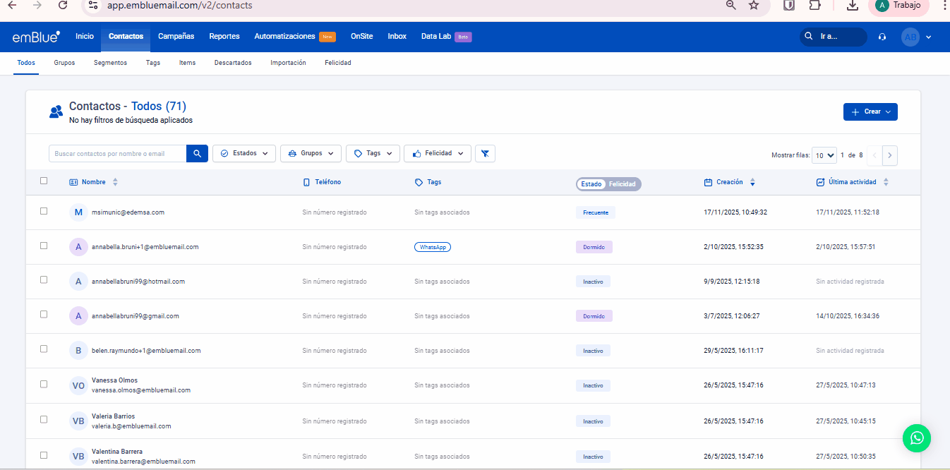
Task: Switch to the Segmentos tab
Action: coord(110,63)
